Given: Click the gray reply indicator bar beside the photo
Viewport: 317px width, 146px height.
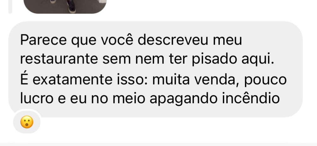Looking at the screenshot, I should tap(10, 7).
